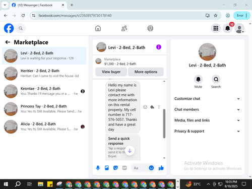Open the browser profile icon
The image size is (252, 189).
(228, 16)
